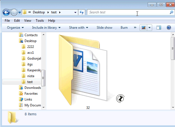This screenshot has width=175, height=127.
Task: Expand the address bar history dropdown
Action: (76, 12)
